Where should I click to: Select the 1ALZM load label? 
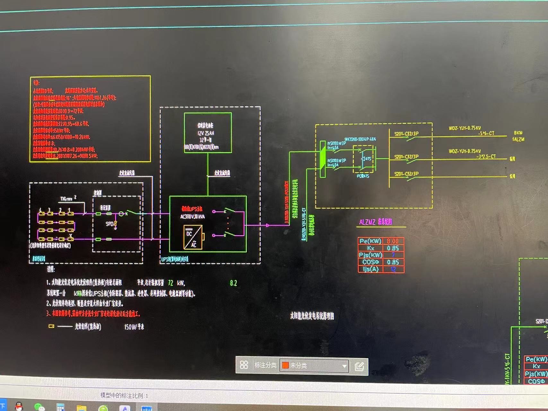pyautogui.click(x=518, y=139)
